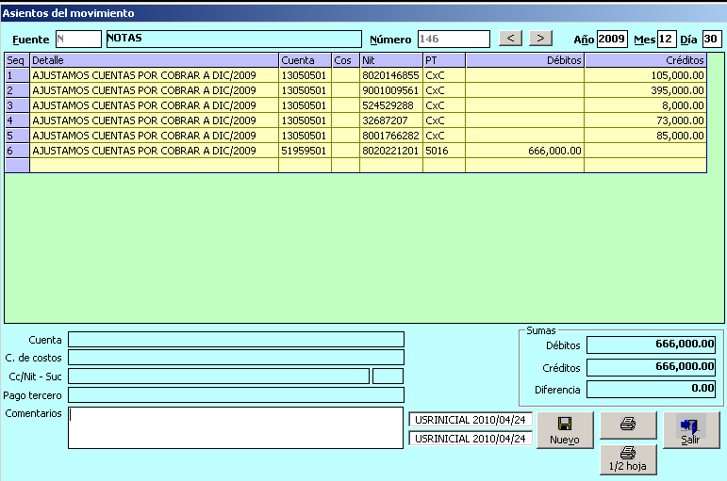Go to previous entry with < button
The height and width of the screenshot is (481, 727).
(x=510, y=38)
